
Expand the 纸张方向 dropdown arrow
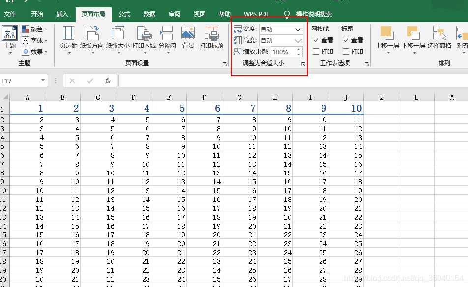pyautogui.click(x=93, y=53)
